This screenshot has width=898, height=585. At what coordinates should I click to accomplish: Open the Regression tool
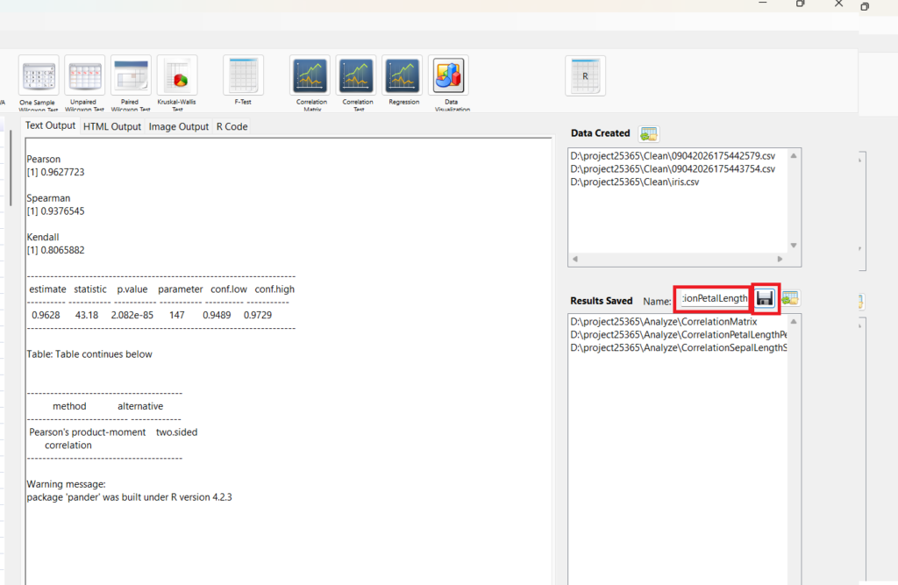403,76
